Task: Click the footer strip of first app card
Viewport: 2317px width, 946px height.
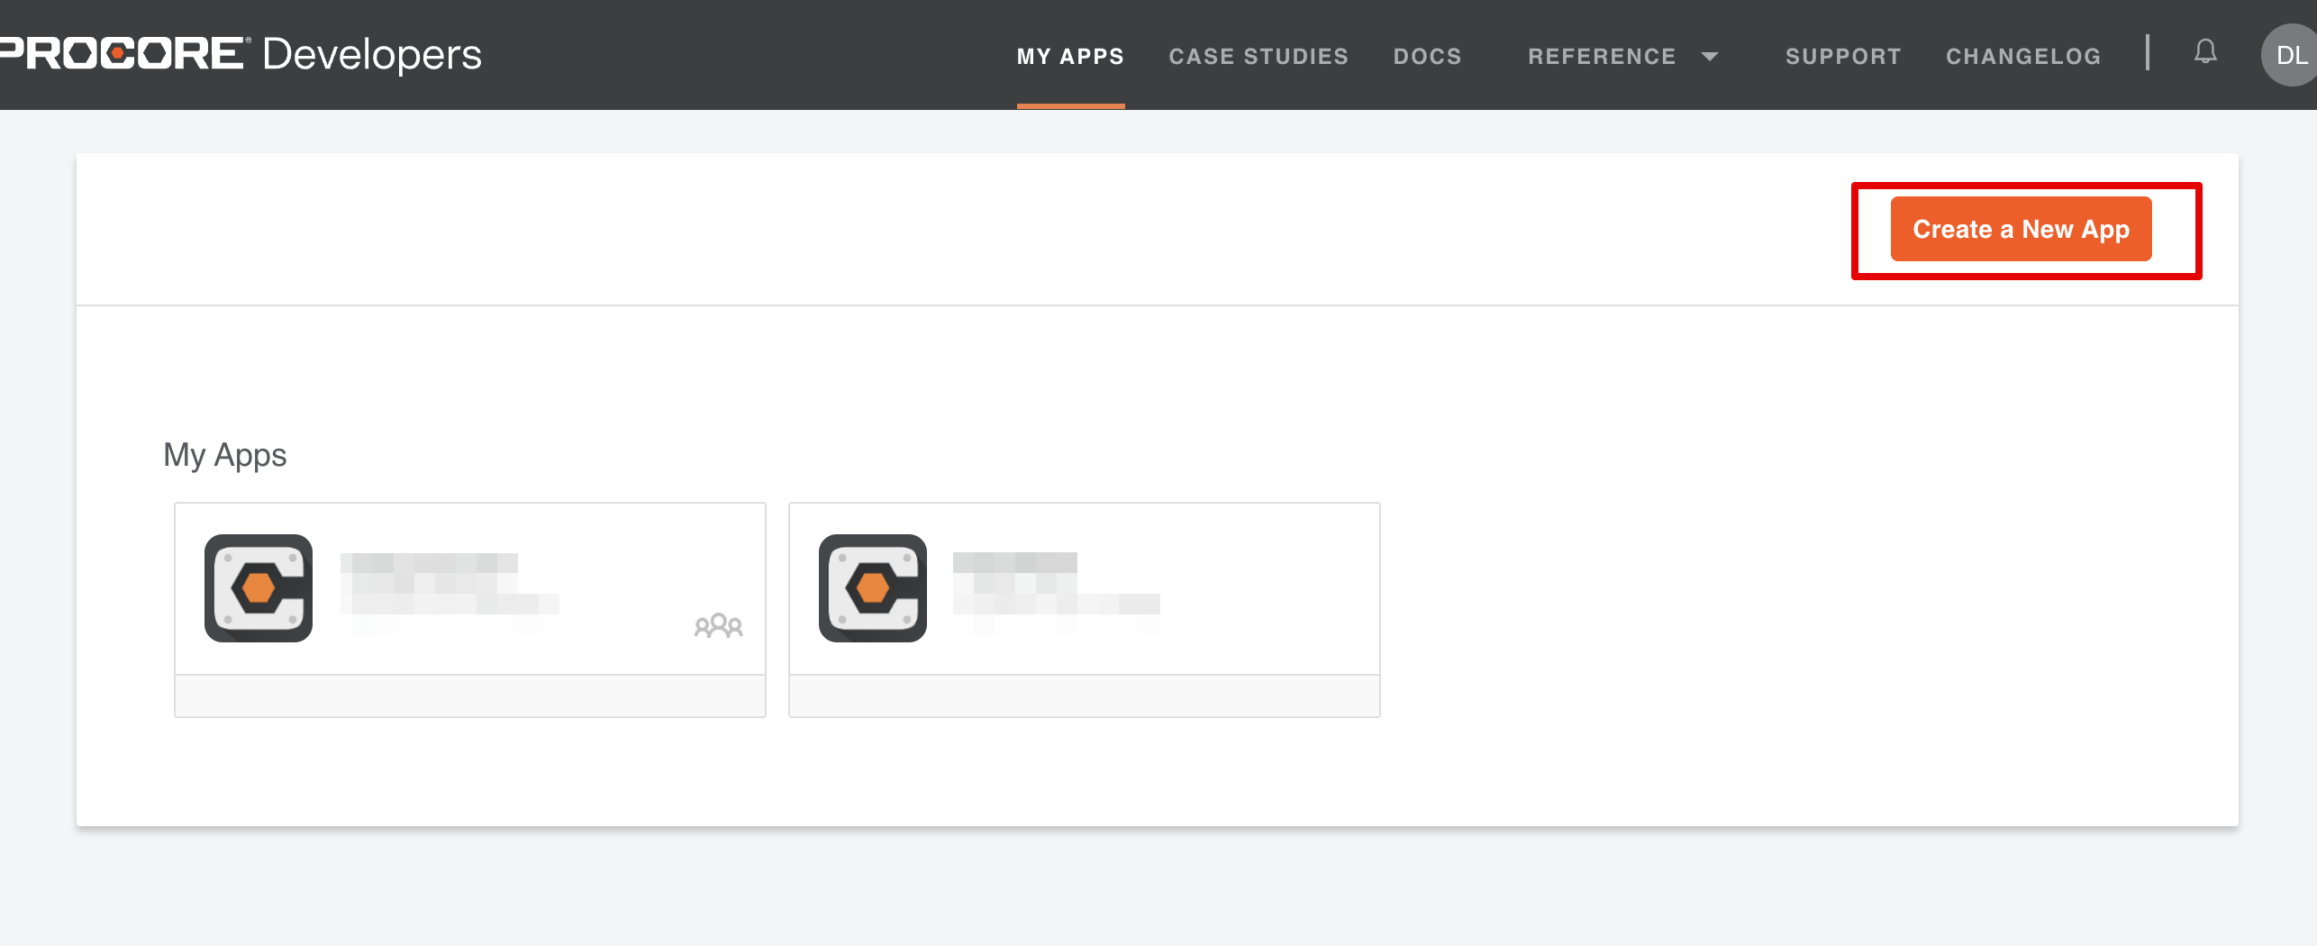Action: (x=469, y=696)
